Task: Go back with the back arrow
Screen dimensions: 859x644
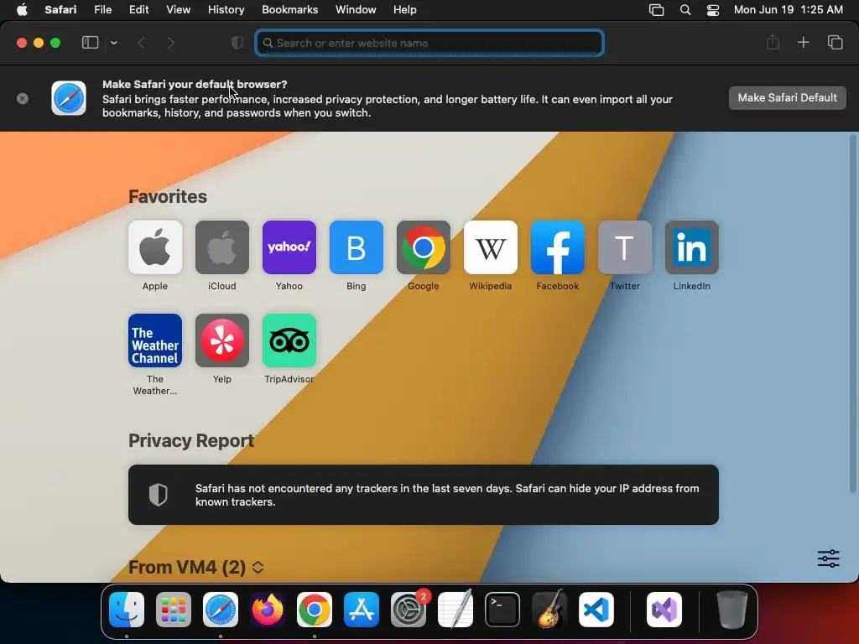Action: 141,43
